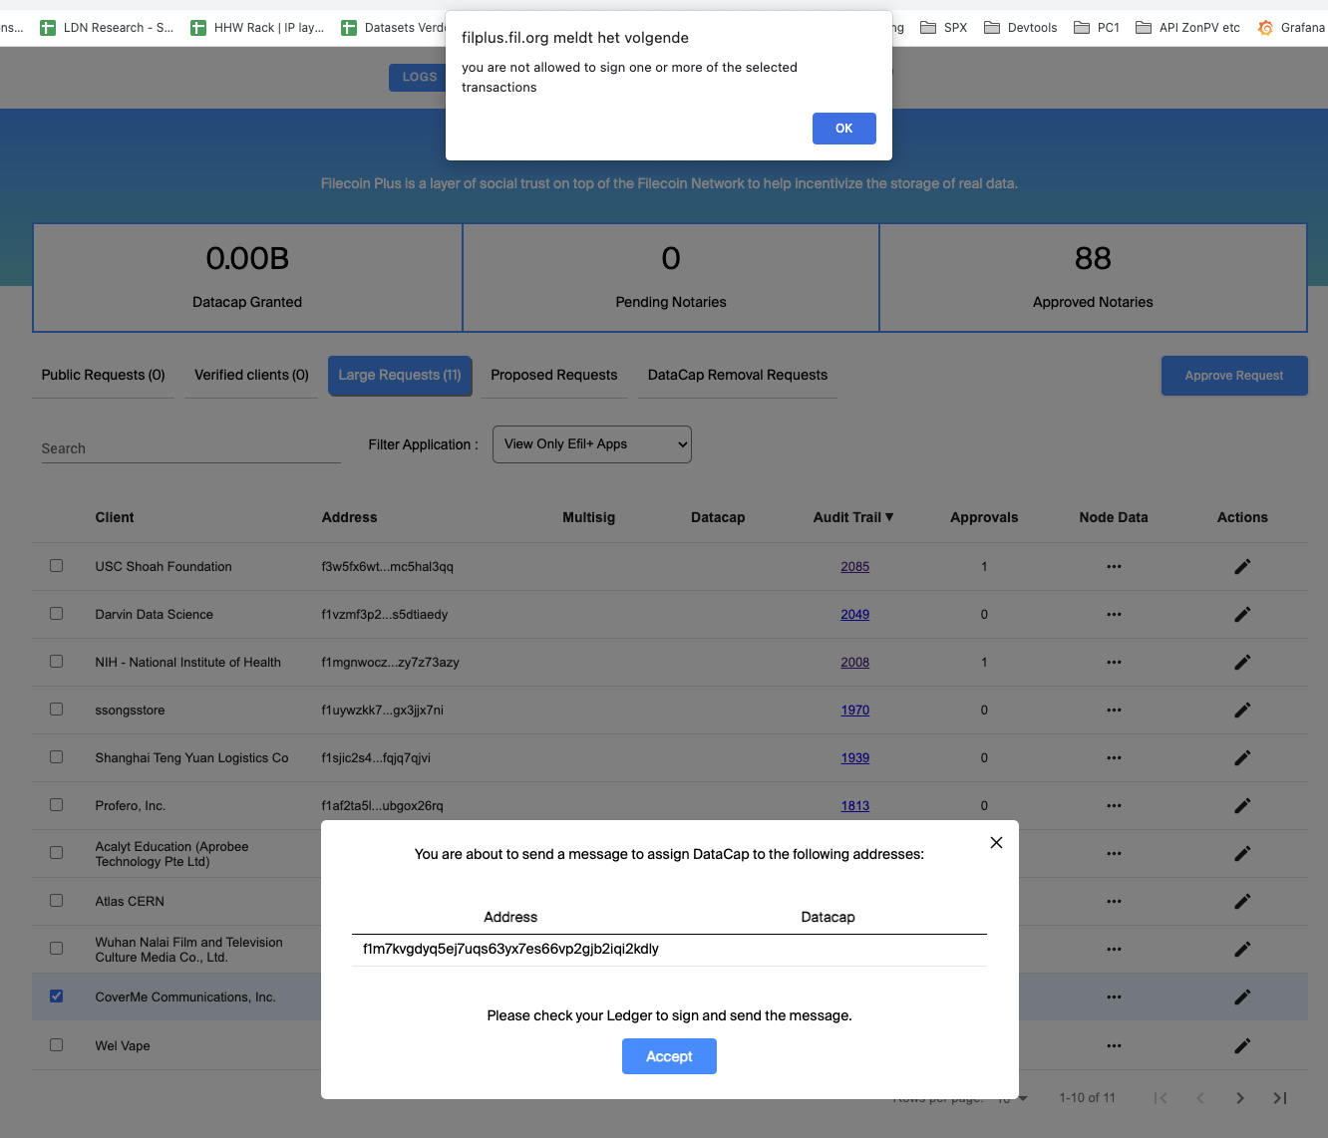Jump to the last page of results
Image resolution: width=1328 pixels, height=1138 pixels.
tap(1279, 1097)
